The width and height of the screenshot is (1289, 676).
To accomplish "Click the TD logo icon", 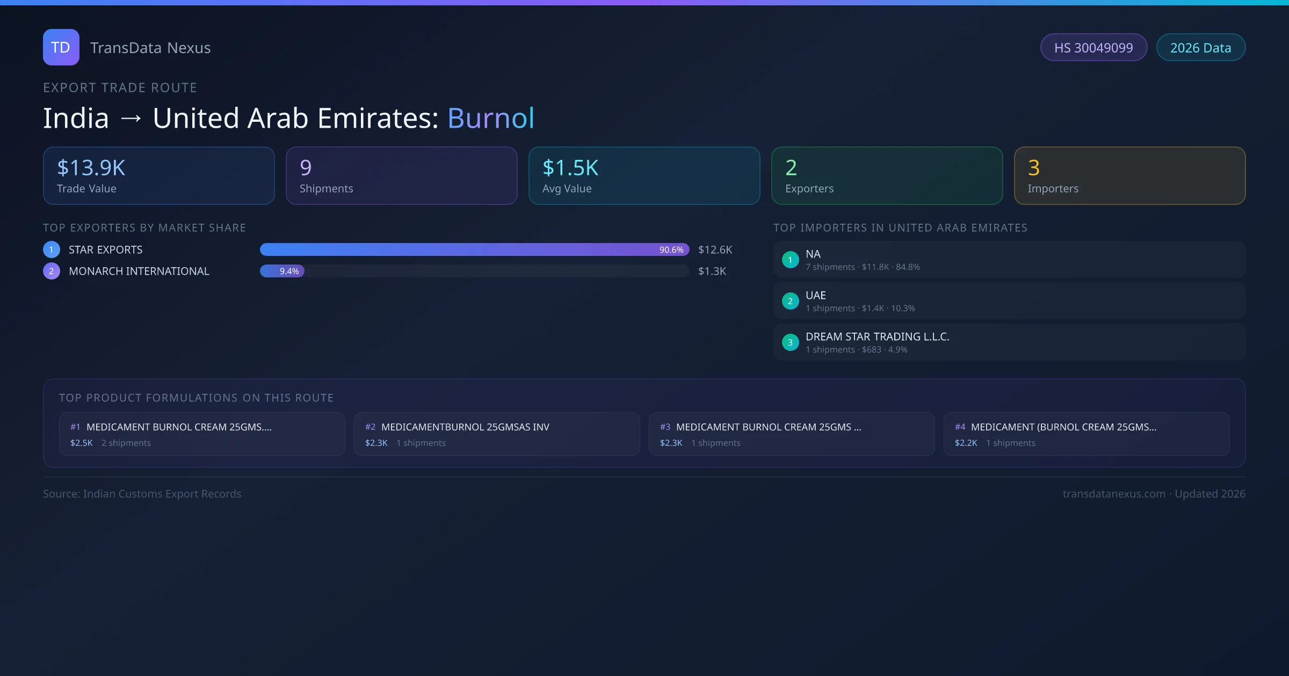I will (x=61, y=47).
